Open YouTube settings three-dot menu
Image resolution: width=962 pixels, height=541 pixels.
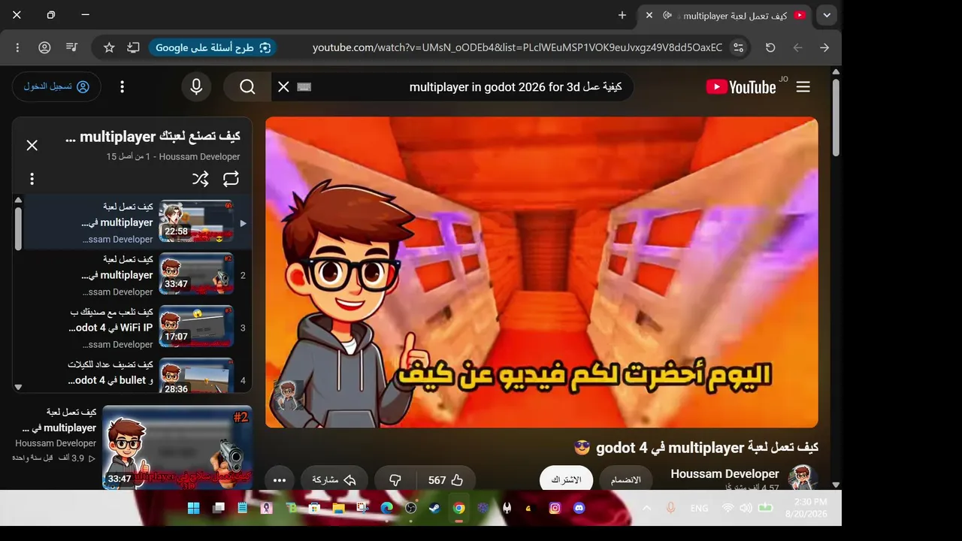click(122, 87)
